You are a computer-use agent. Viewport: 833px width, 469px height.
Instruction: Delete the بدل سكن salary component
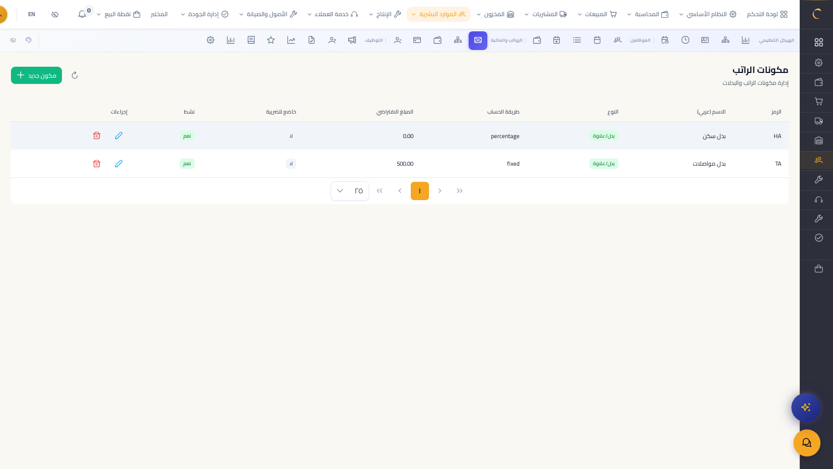coord(96,135)
